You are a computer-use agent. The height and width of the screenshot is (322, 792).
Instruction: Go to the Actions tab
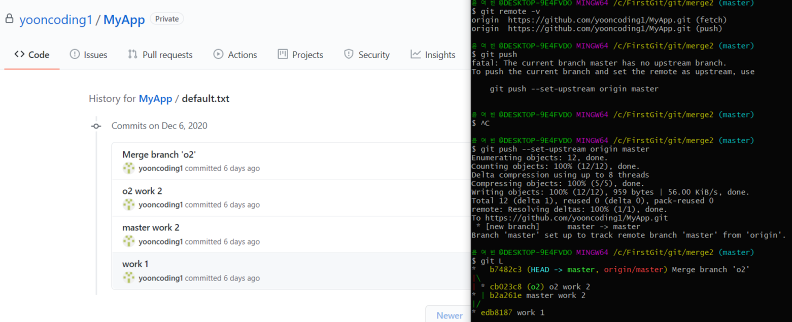235,55
